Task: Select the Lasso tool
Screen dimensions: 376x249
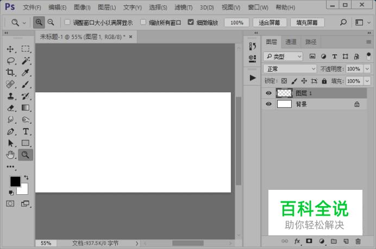Action: (10, 61)
